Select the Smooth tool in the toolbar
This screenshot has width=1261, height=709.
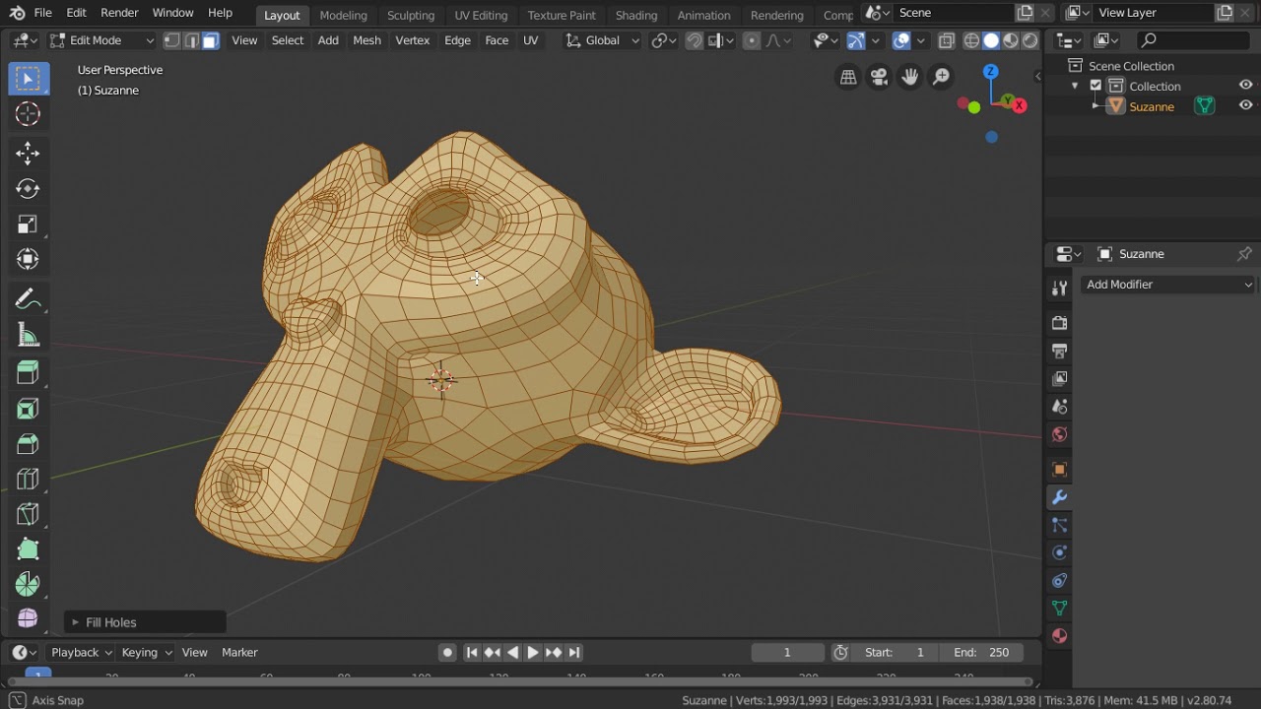tap(28, 618)
